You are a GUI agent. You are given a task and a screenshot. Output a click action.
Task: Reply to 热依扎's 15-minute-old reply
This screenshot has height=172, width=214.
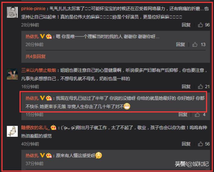point(183,114)
